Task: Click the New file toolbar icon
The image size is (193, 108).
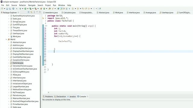Action: [x=2, y=9]
